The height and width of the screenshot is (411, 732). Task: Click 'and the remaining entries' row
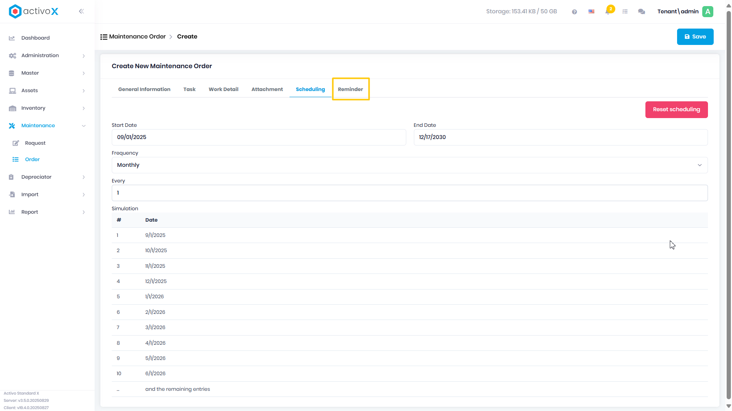click(410, 389)
